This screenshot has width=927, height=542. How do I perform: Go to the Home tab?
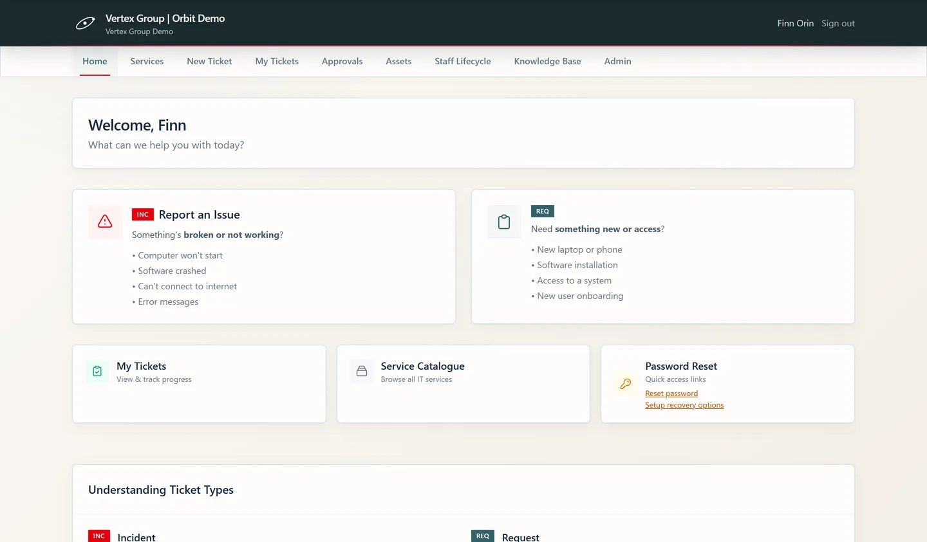point(95,61)
